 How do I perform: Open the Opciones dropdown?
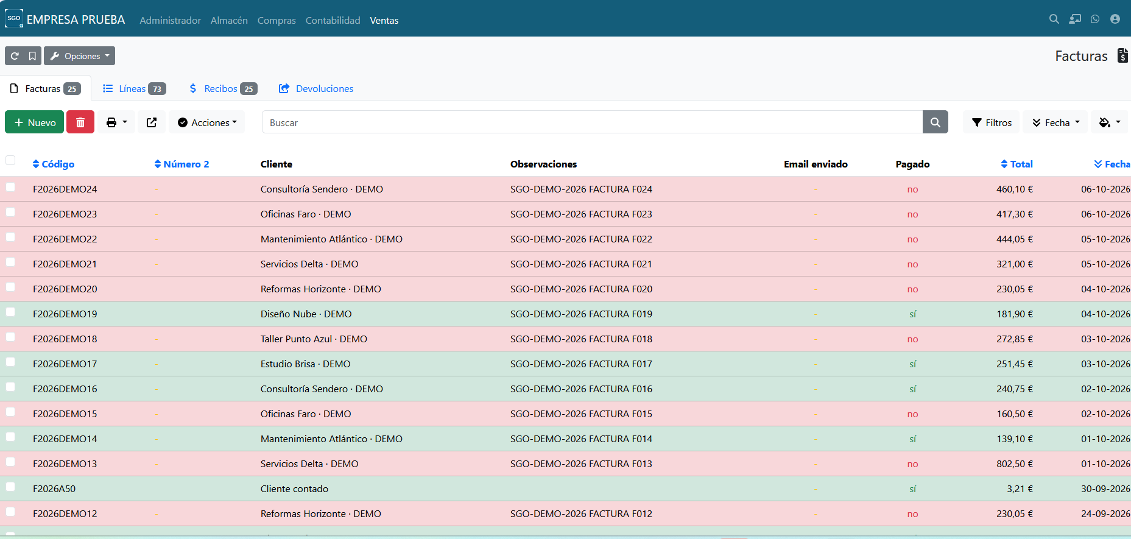[x=80, y=56]
